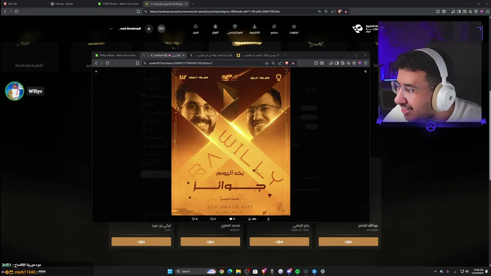
Task: Switch to 27 ديسمبر 2025 tab
Action: point(259,55)
